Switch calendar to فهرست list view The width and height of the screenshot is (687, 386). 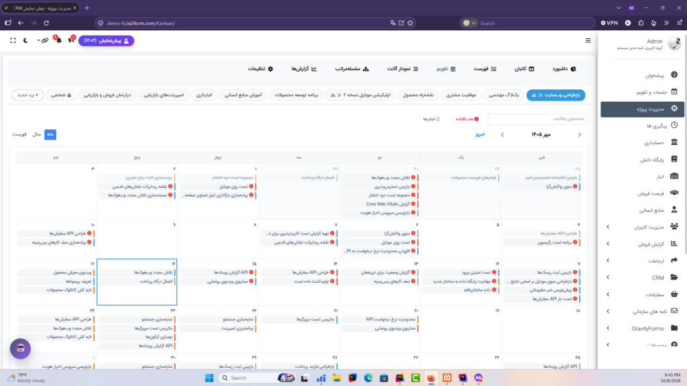[x=19, y=134]
